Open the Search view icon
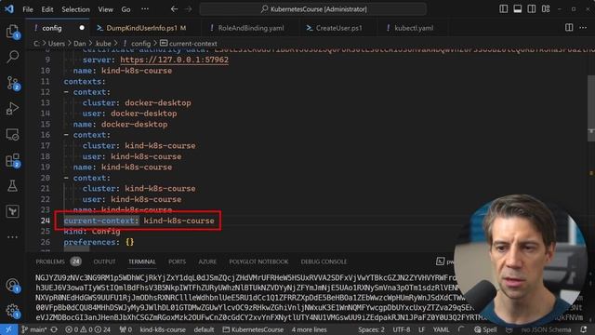The height and width of the screenshot is (335, 595). tap(12, 57)
